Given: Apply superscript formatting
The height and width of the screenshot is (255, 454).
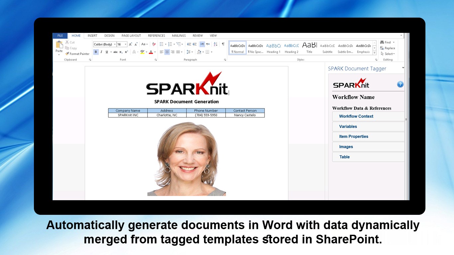Looking at the screenshot, I should click(126, 52).
